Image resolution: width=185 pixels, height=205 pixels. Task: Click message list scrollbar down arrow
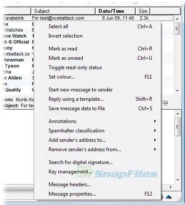tap(177, 91)
